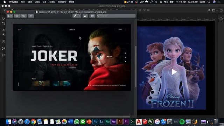Expand the Markup pen dropdown arrow
This screenshot has width=224, height=126.
click(79, 16)
